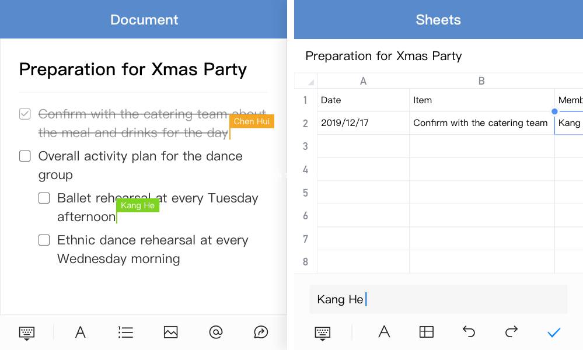Uncheck the catering team task checkbox
Image resolution: width=583 pixels, height=350 pixels.
tap(25, 114)
